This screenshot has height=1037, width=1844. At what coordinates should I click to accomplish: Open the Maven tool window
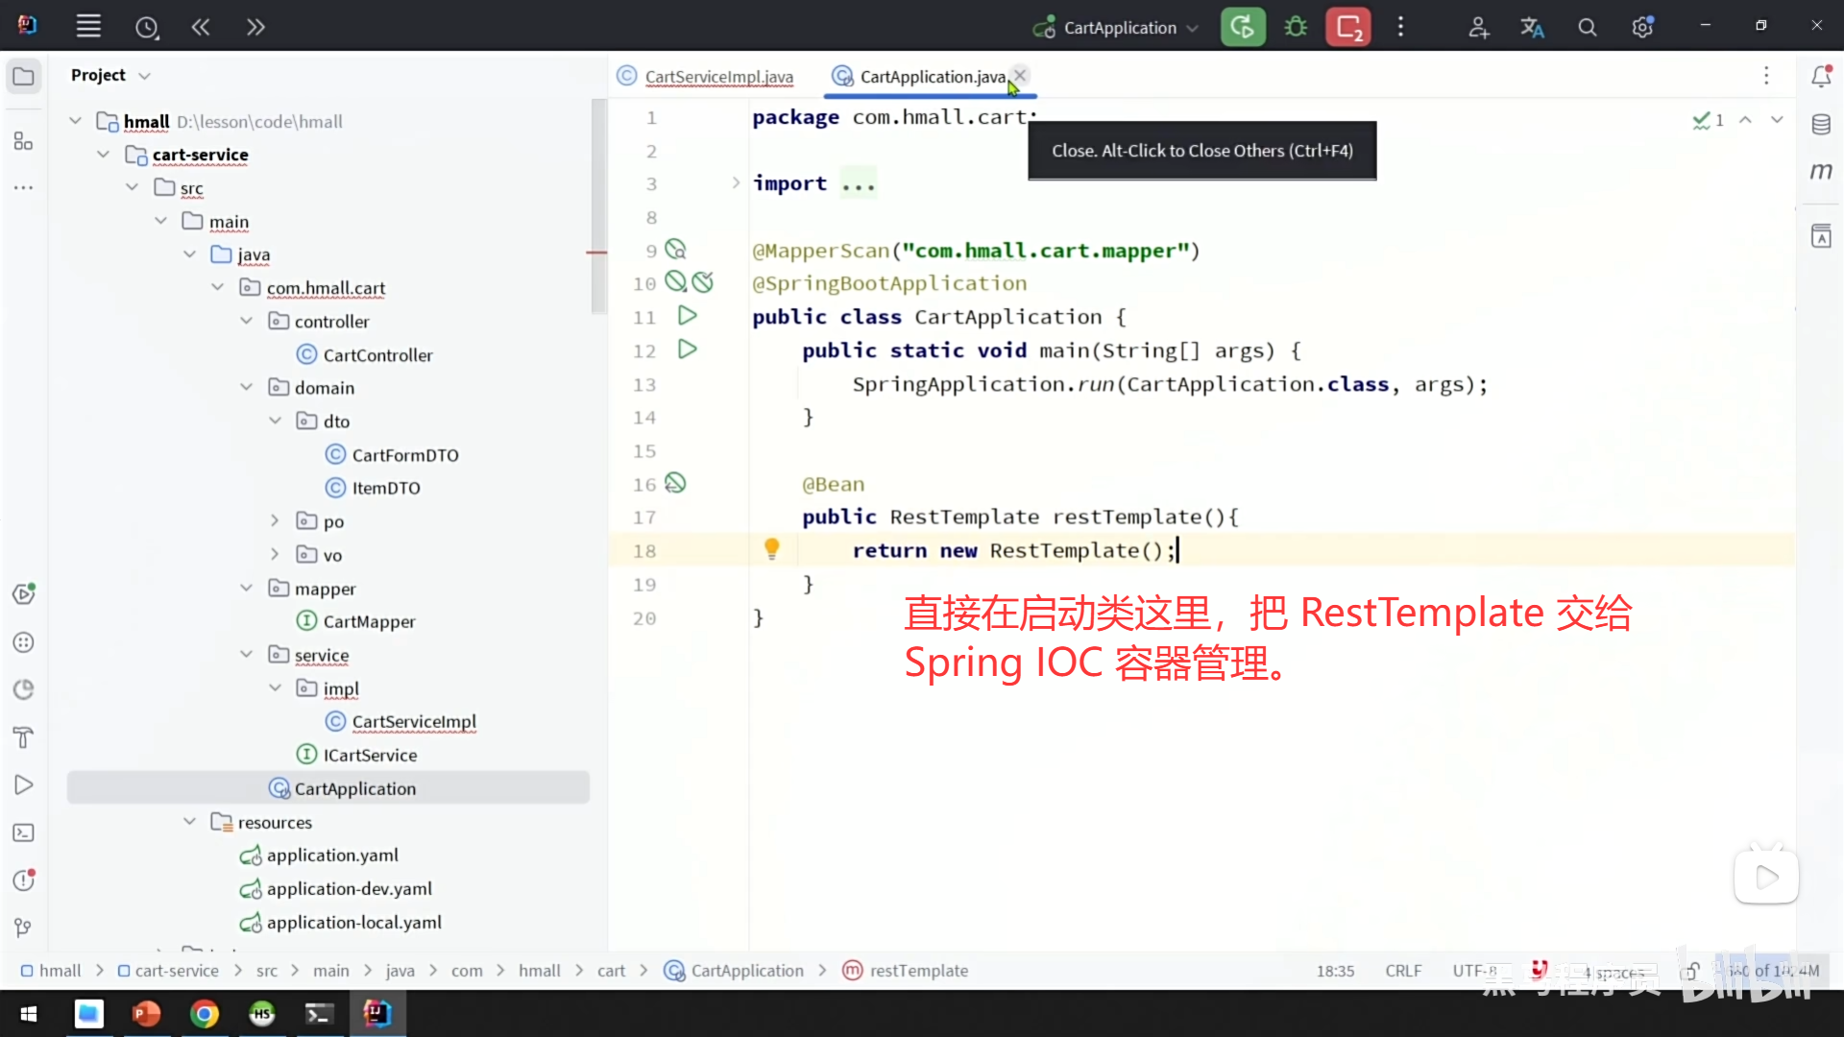[1821, 172]
